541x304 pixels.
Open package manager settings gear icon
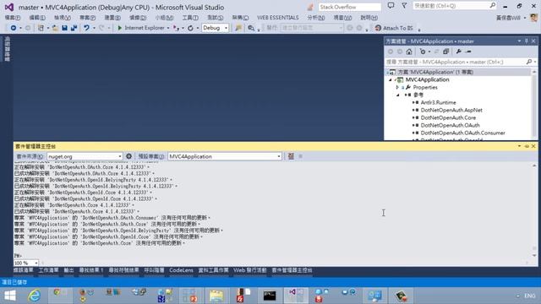(128, 156)
